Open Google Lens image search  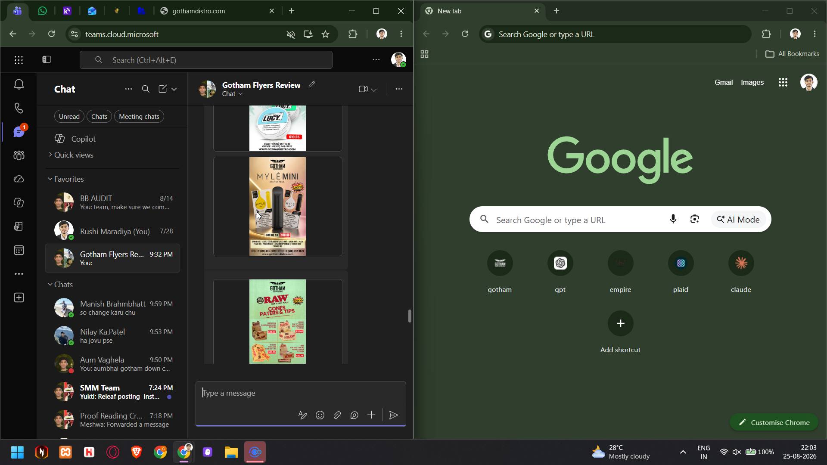pyautogui.click(x=694, y=219)
